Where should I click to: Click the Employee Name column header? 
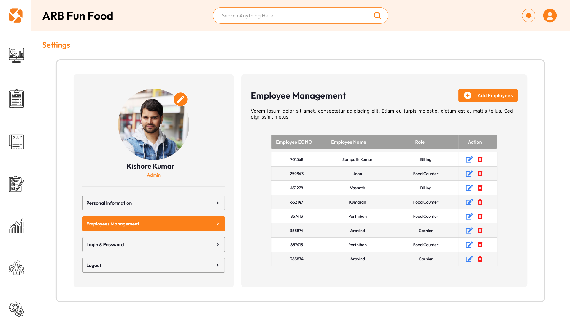point(357,142)
